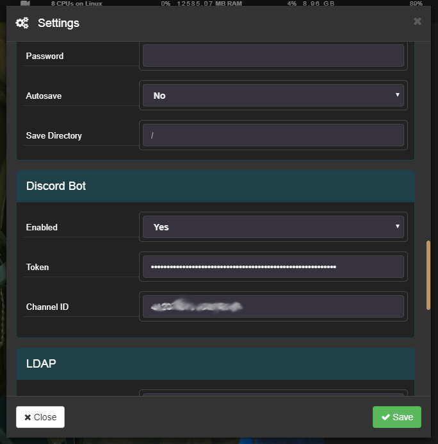Click the Autosave label
This screenshot has width=438, height=444.
[44, 96]
